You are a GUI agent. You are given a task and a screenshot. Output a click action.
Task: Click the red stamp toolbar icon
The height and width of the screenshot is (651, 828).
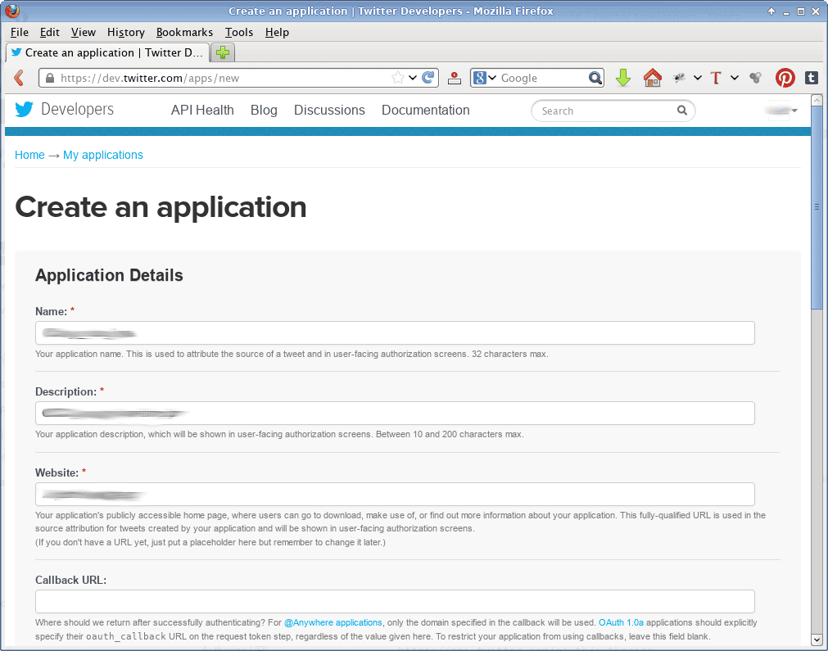(x=455, y=78)
